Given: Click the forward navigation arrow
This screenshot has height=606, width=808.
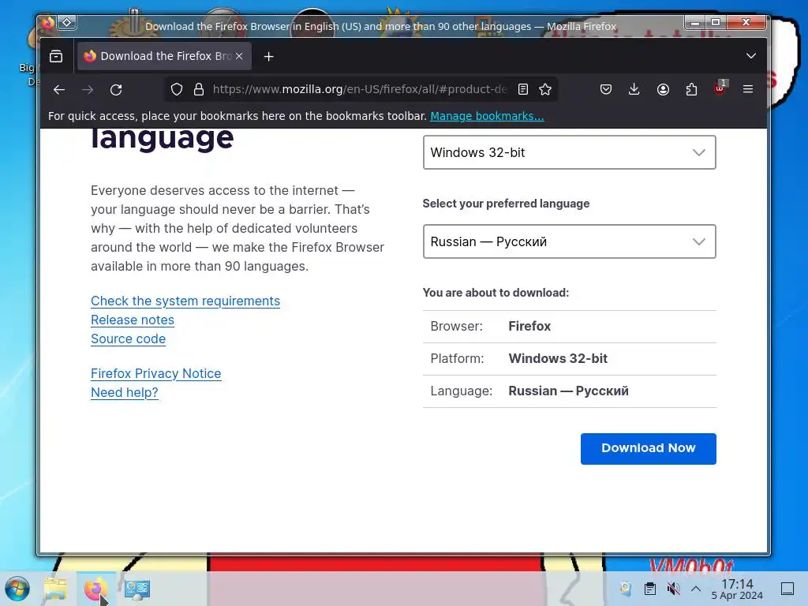Looking at the screenshot, I should pyautogui.click(x=88, y=90).
